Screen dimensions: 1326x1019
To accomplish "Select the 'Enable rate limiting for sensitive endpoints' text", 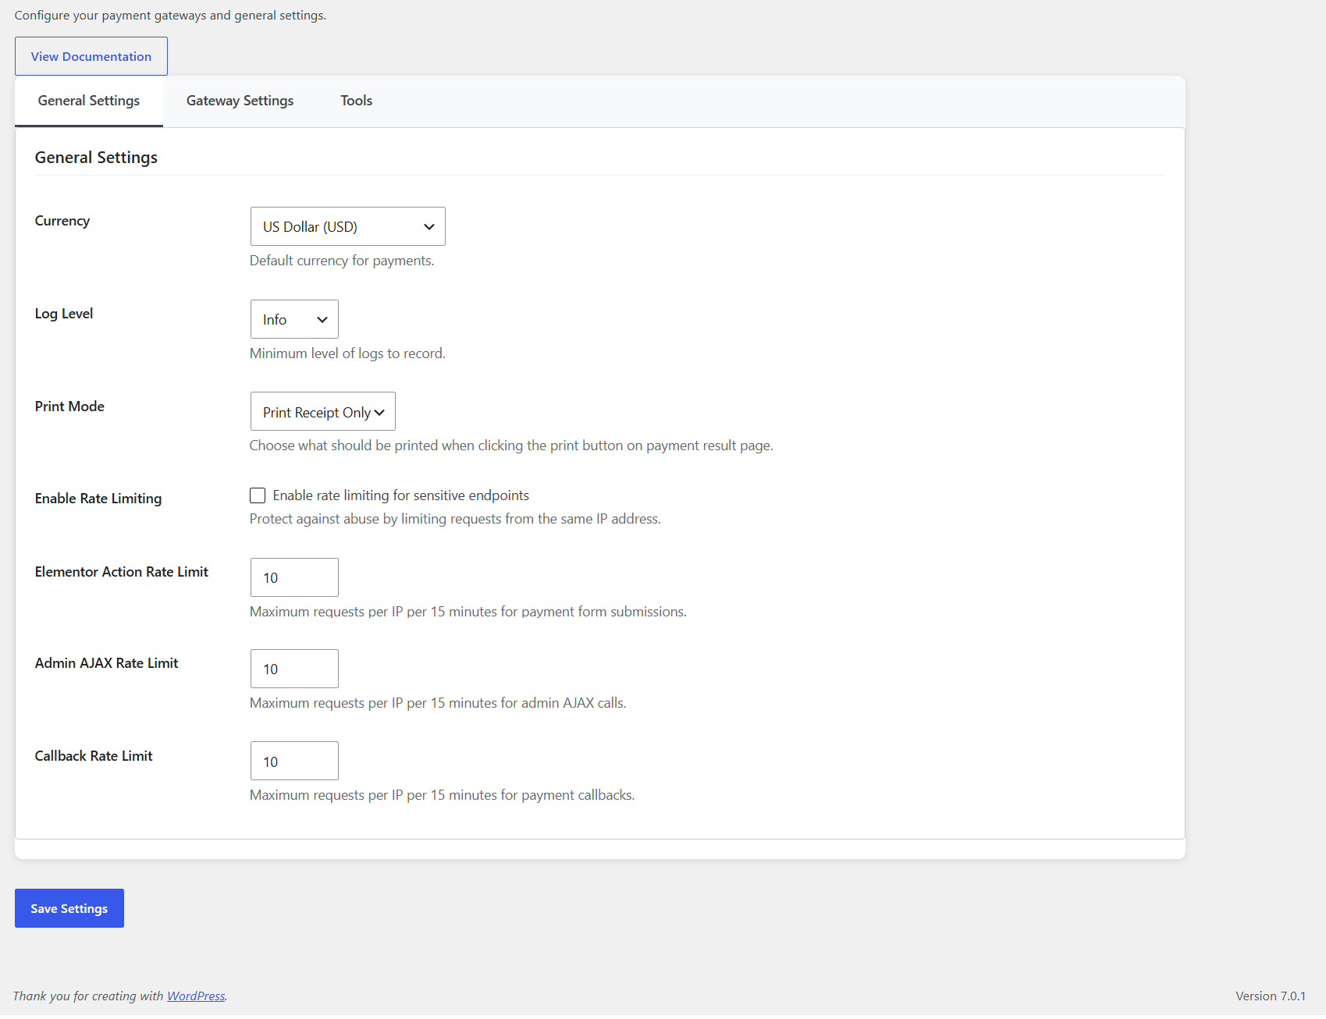I will coord(401,495).
